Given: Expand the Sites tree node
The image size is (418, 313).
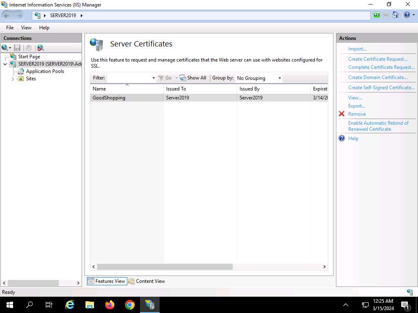Looking at the screenshot, I should pos(13,79).
